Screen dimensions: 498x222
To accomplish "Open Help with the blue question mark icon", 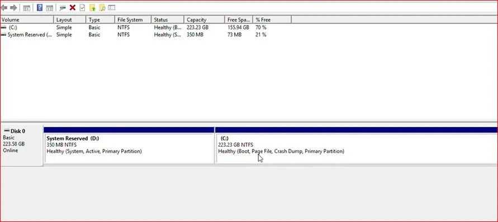I will (40, 8).
